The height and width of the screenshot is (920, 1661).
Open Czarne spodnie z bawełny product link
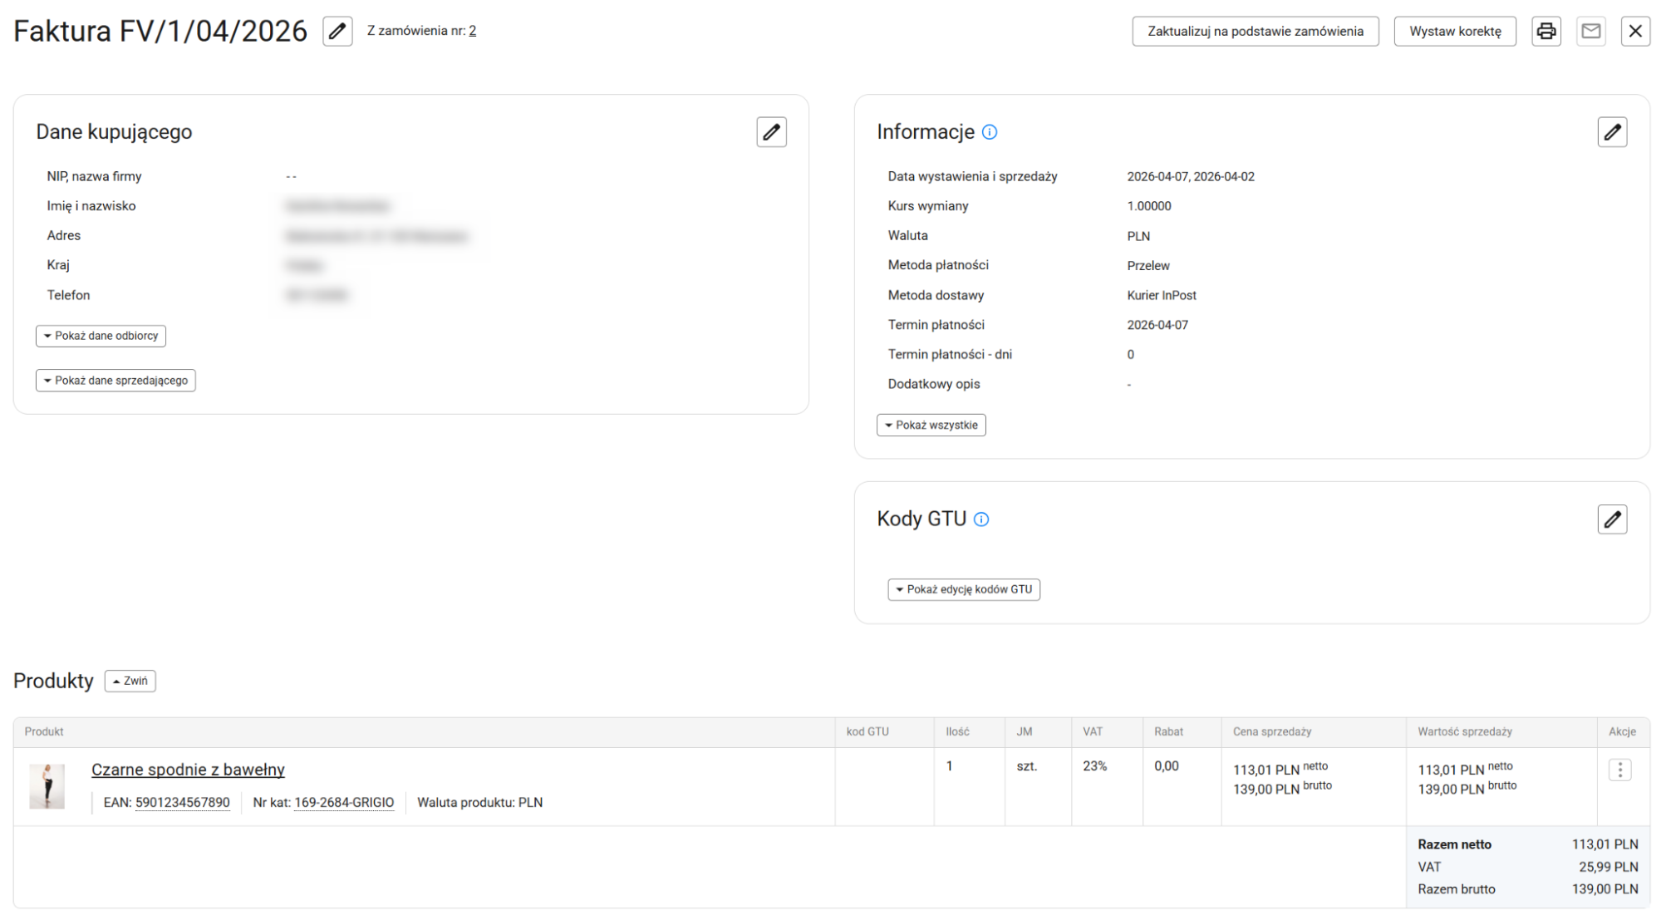(x=188, y=770)
